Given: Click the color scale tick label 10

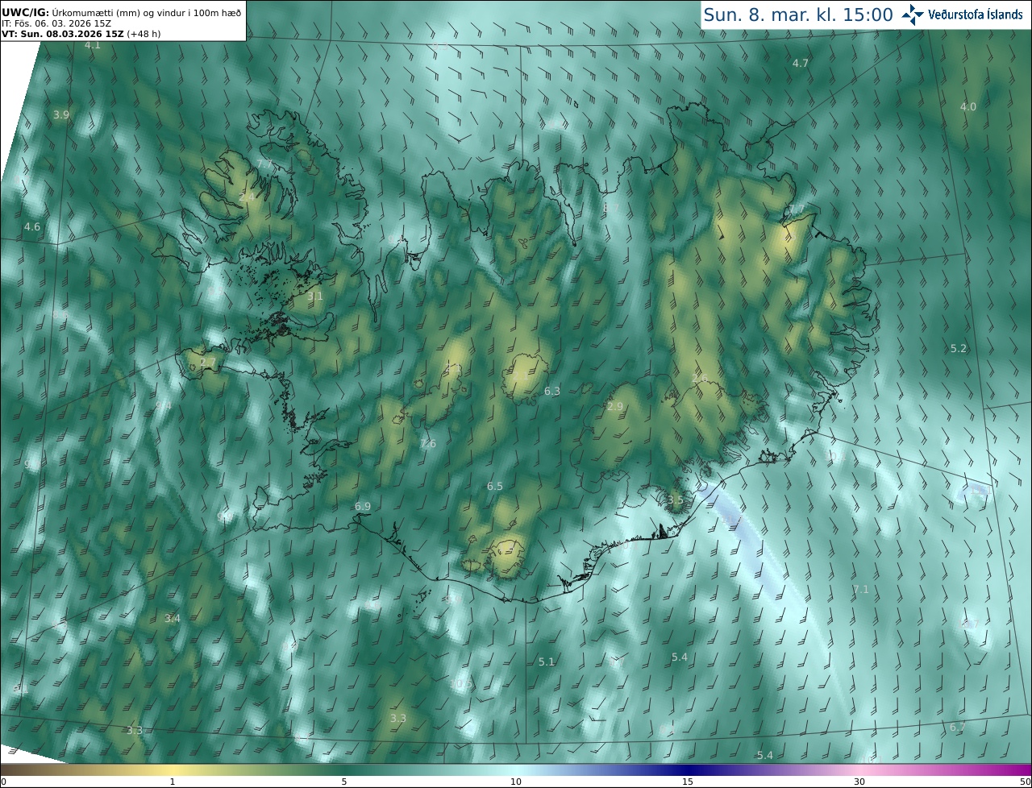Looking at the screenshot, I should pyautogui.click(x=516, y=782).
